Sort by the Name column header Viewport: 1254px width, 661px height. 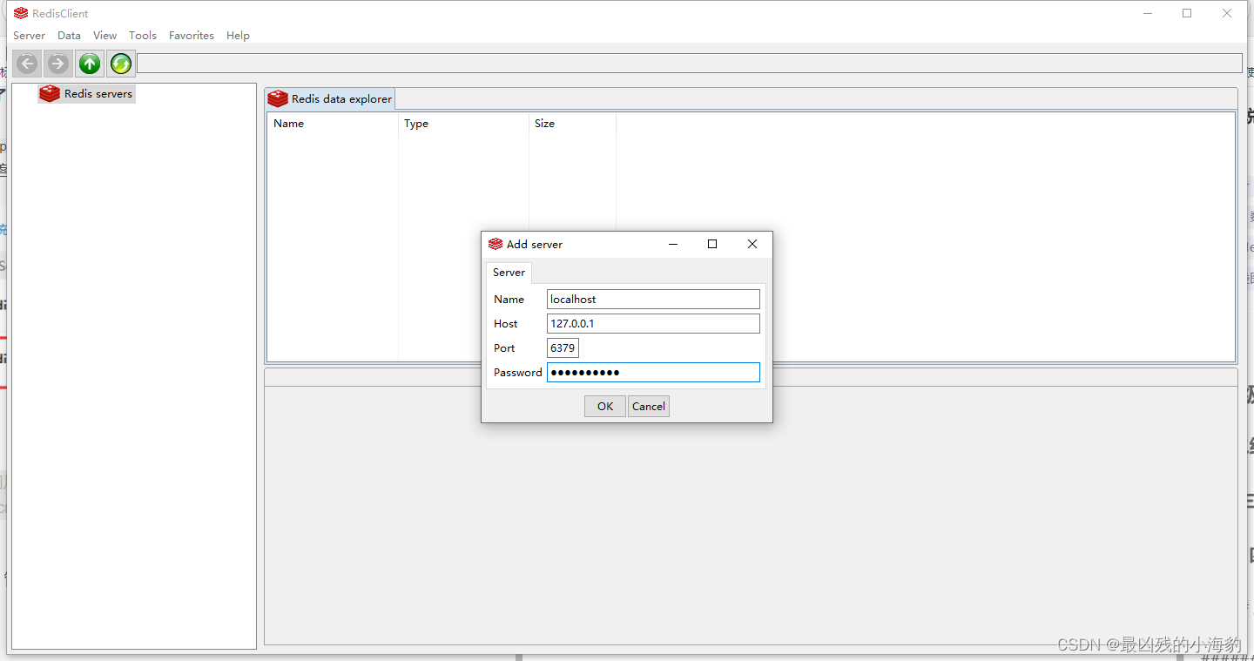click(333, 124)
